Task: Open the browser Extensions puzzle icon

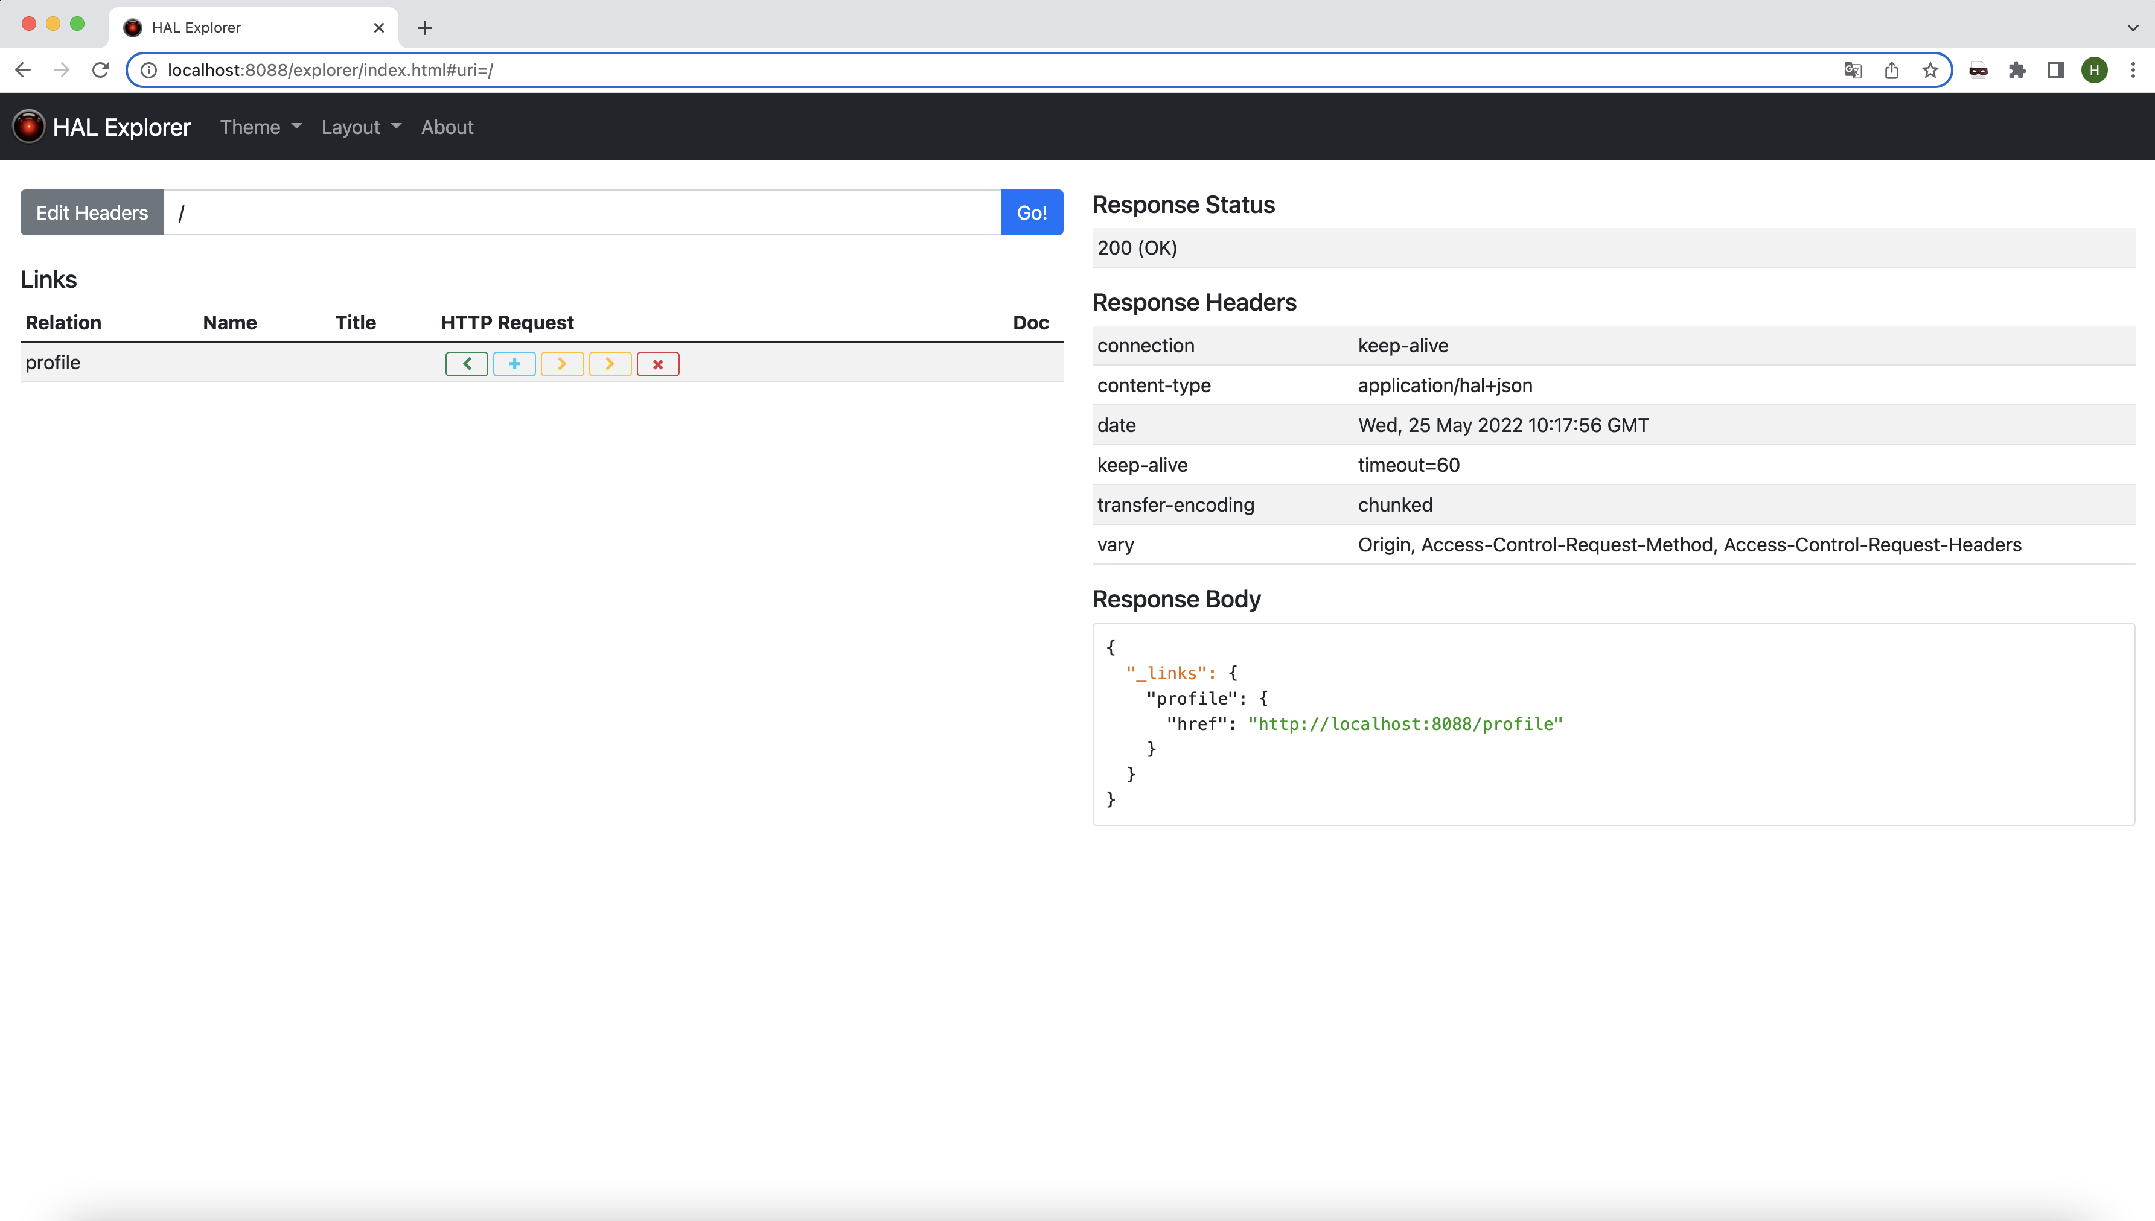Action: 2017,71
